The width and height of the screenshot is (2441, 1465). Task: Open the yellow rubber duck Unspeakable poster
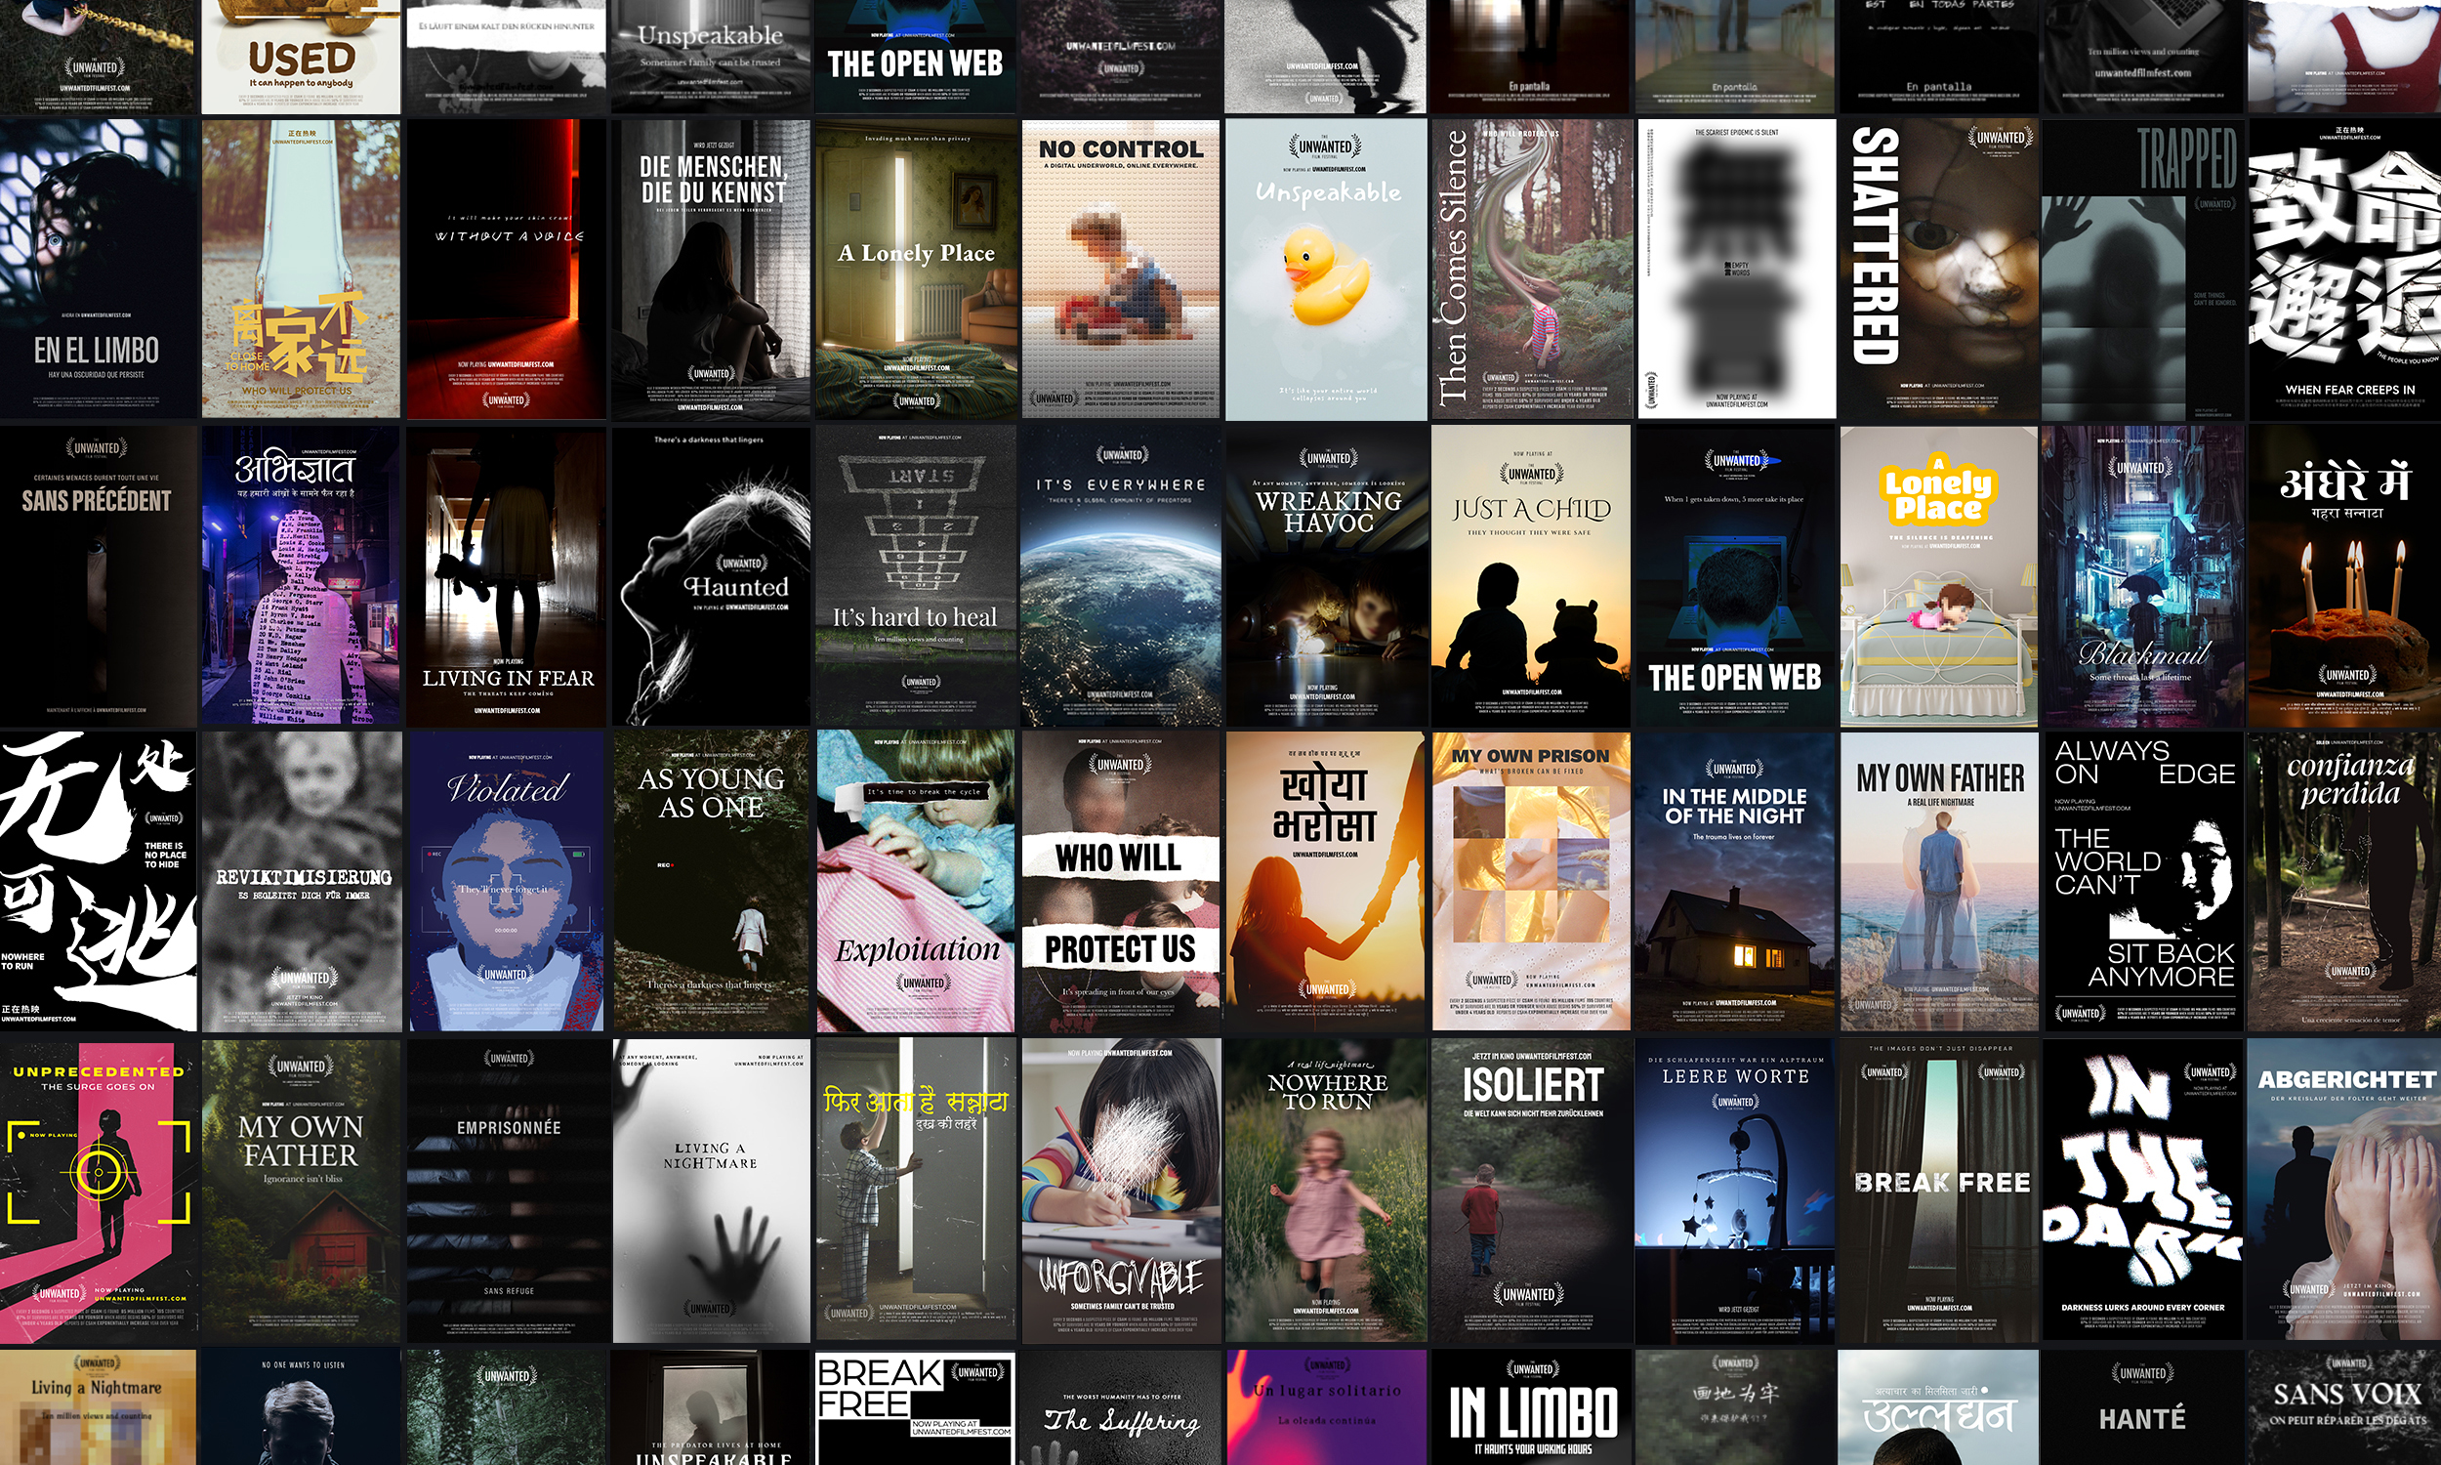(1326, 270)
